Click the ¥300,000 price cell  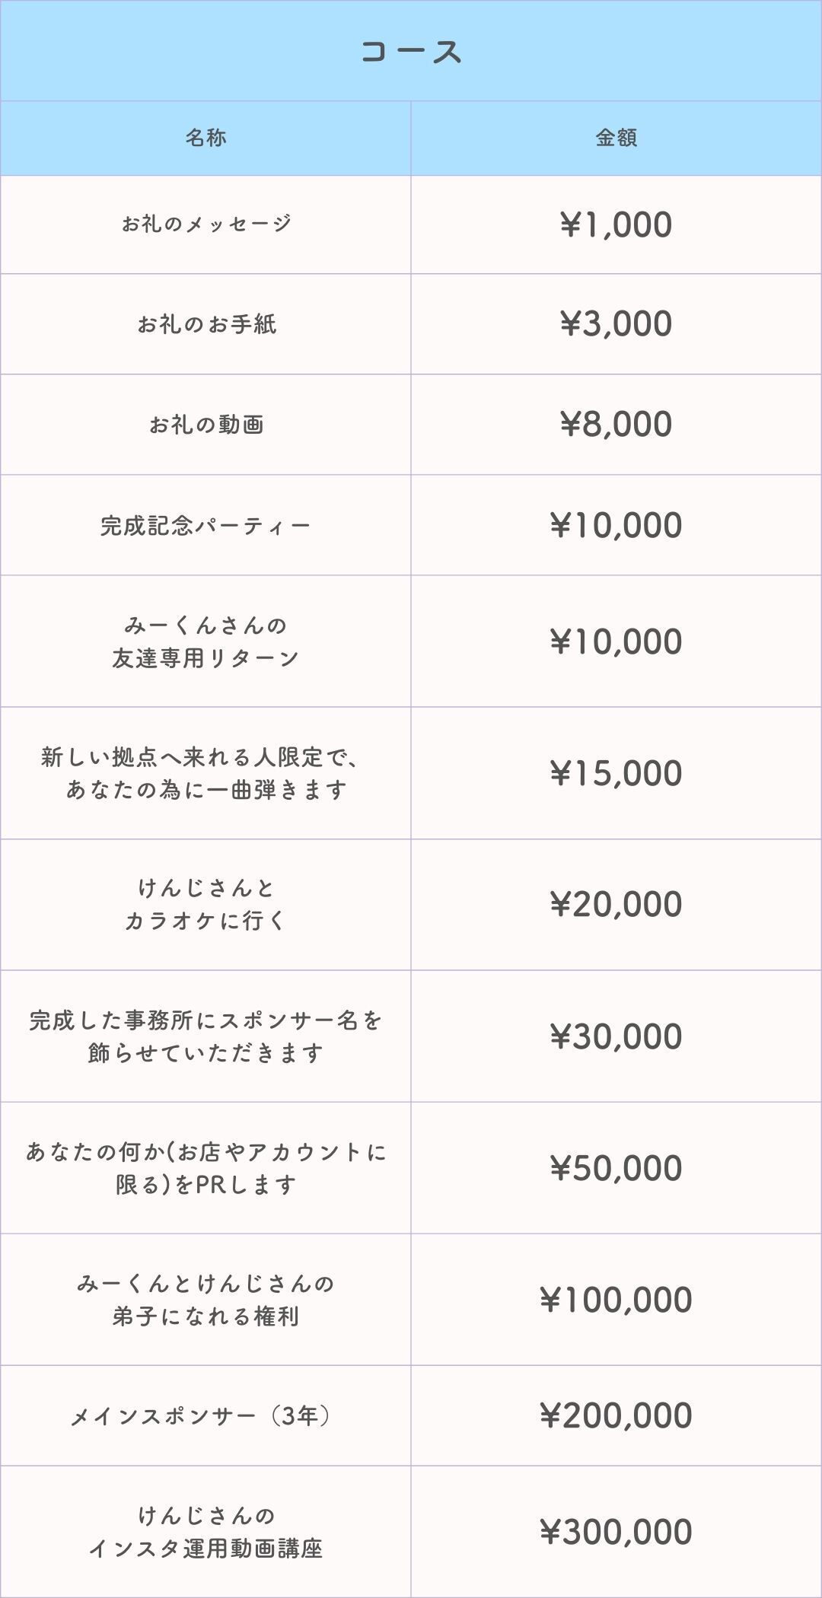coord(616,1532)
